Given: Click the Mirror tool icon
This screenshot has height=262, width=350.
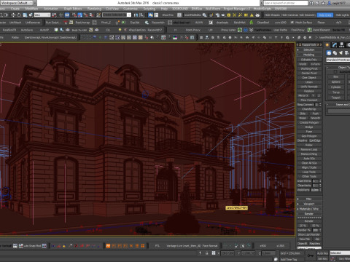Looking at the screenshot, I should 136,15.
